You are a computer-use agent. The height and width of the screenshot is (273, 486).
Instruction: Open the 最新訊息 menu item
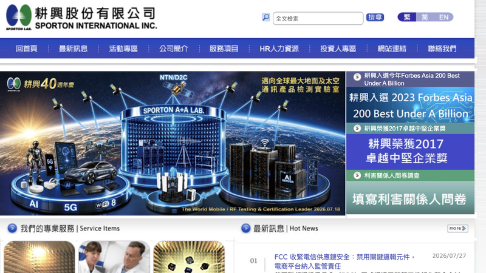pyautogui.click(x=73, y=49)
